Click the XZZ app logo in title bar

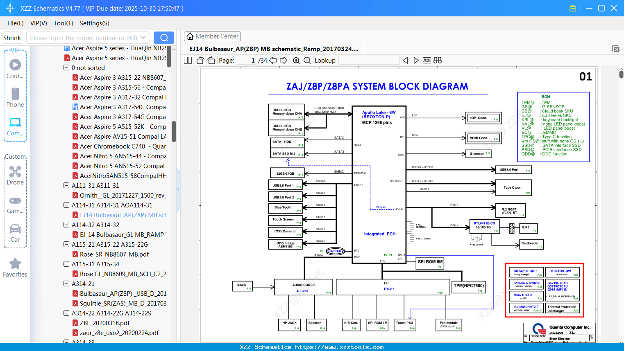pyautogui.click(x=10, y=8)
